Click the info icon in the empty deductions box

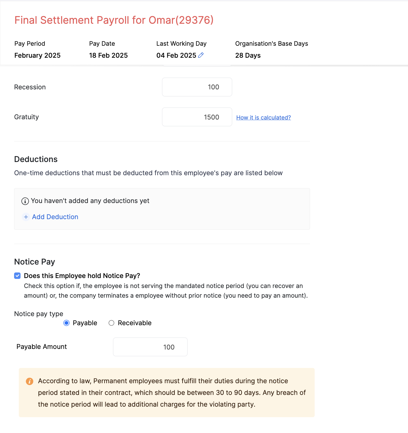coord(25,201)
